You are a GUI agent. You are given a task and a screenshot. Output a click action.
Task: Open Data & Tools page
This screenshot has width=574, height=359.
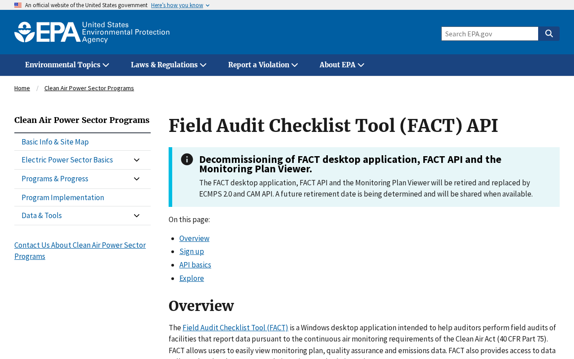(42, 215)
